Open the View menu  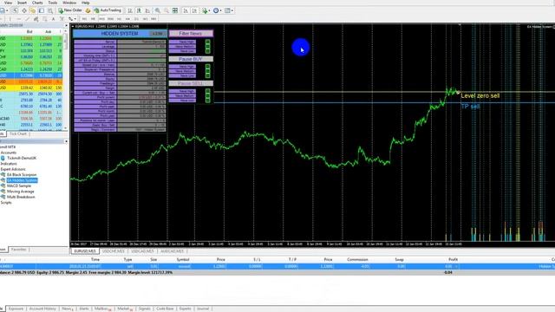(8, 3)
